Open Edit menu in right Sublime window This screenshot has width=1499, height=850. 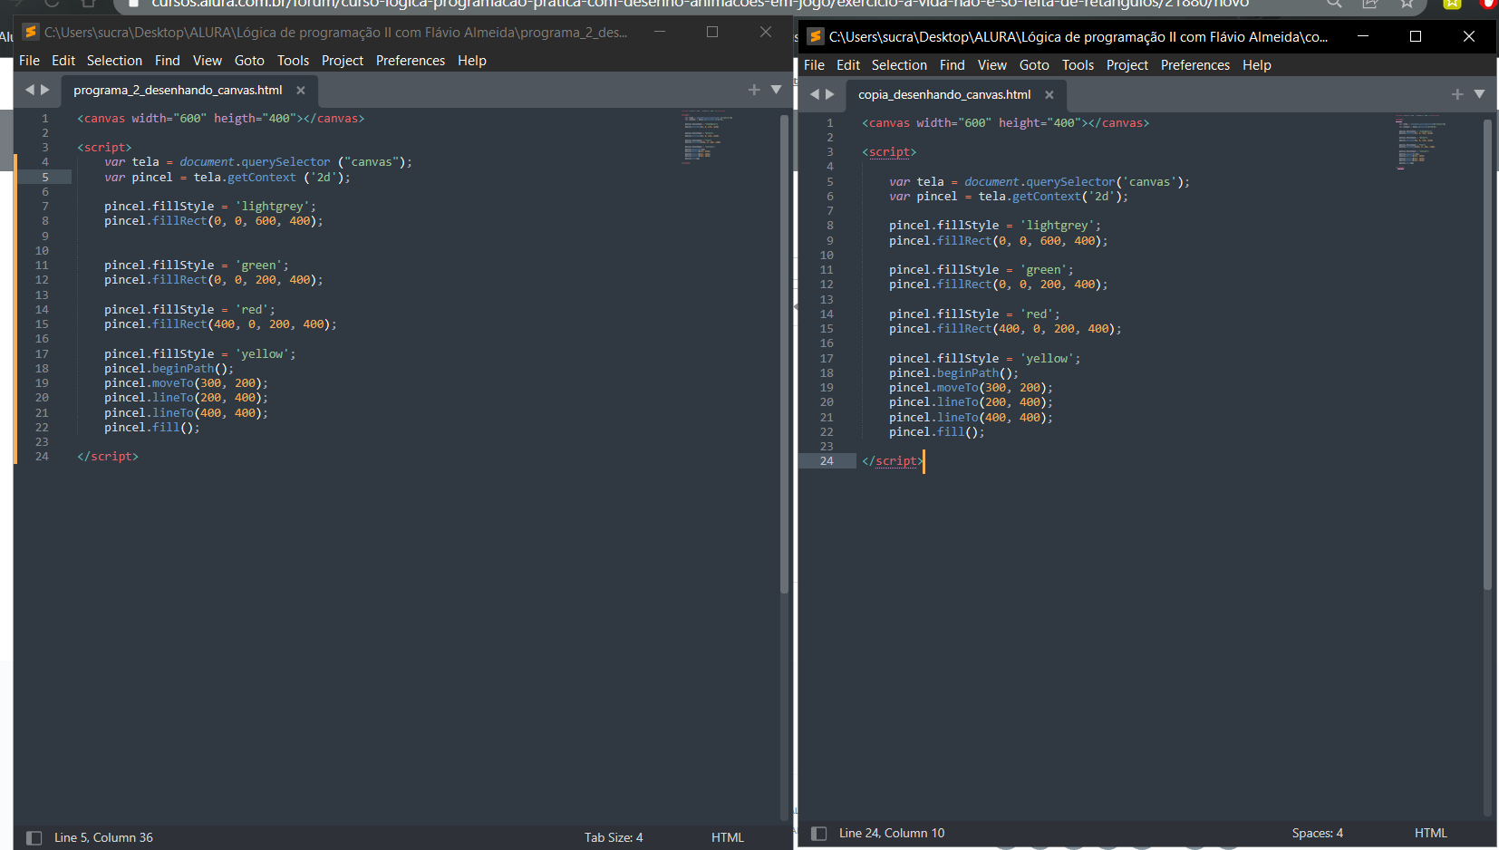click(x=848, y=65)
